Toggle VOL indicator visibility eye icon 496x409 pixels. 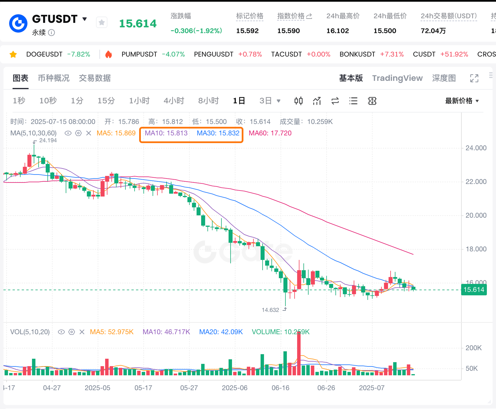[x=61, y=332]
